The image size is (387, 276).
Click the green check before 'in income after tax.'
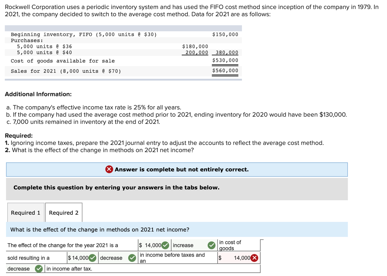(x=39, y=269)
